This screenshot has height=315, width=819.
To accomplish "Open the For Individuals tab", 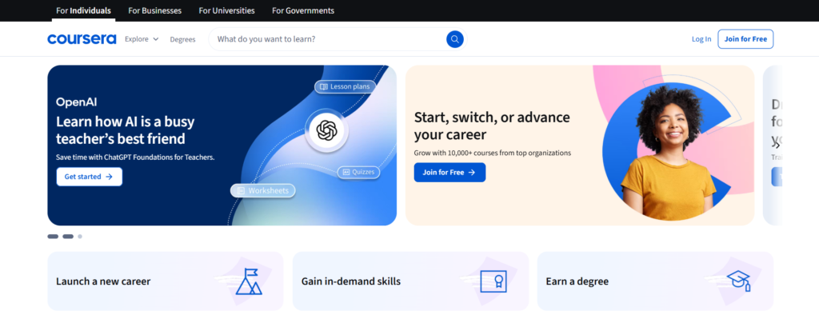I will coord(83,10).
